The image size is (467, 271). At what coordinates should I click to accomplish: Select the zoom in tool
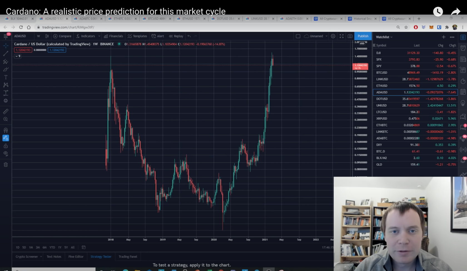[6, 119]
